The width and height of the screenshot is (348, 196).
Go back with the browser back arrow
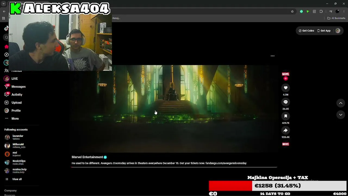point(4,11)
